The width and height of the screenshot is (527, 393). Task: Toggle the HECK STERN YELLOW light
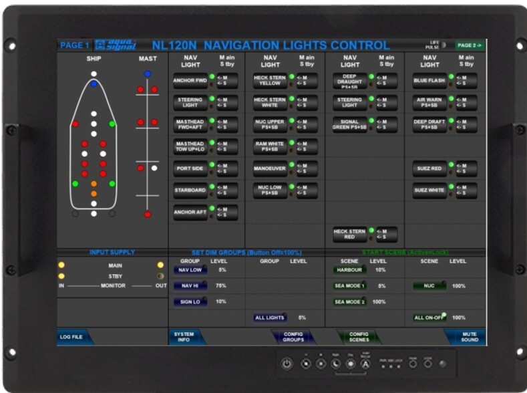coord(270,81)
